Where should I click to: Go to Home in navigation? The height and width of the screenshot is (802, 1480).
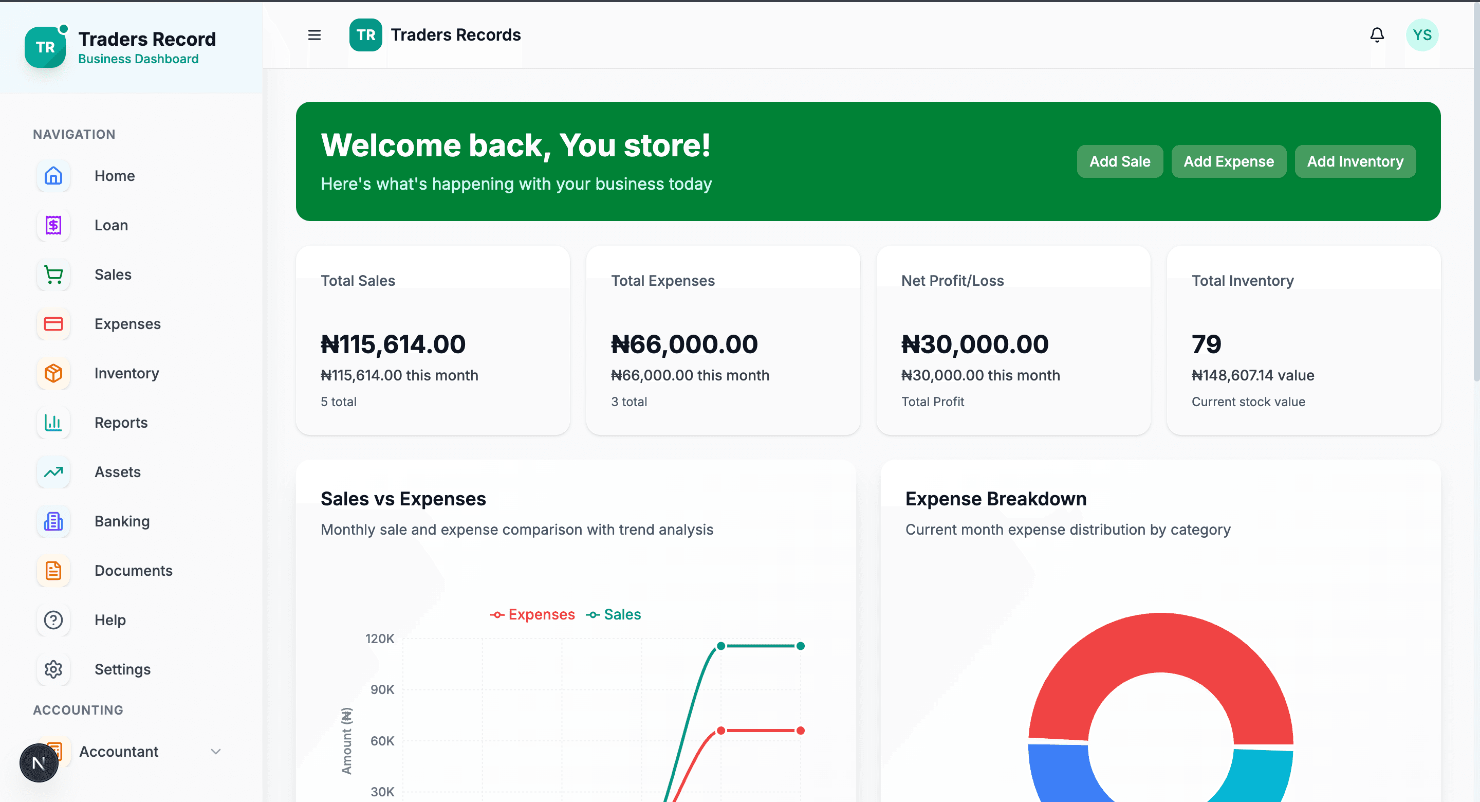click(53, 175)
